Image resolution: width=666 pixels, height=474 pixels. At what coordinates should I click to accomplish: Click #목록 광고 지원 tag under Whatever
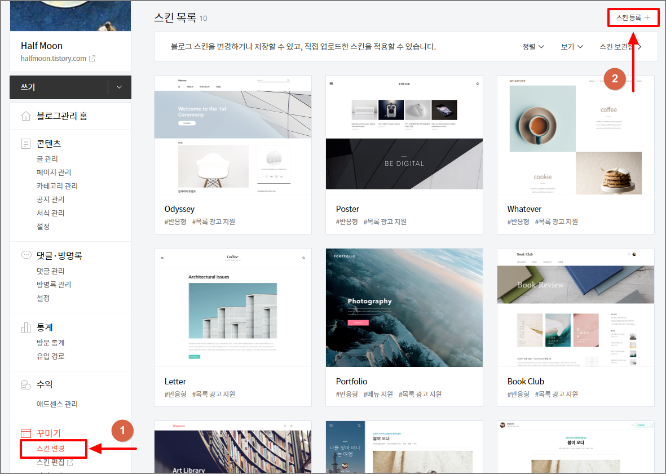[557, 222]
